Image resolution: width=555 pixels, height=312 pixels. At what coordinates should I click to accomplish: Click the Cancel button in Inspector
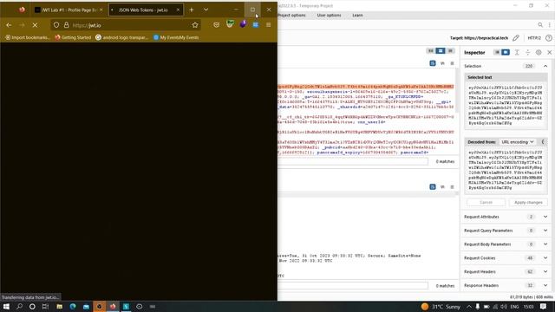486,202
